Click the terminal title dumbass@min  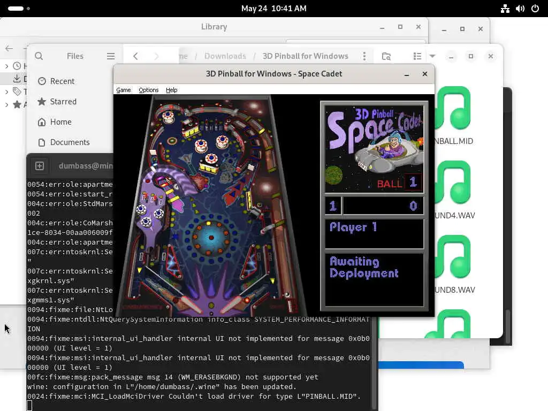coord(86,166)
